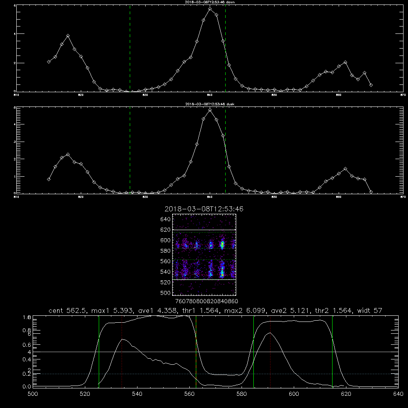Click 'widt 57' in the stats line

pyautogui.click(x=370, y=310)
